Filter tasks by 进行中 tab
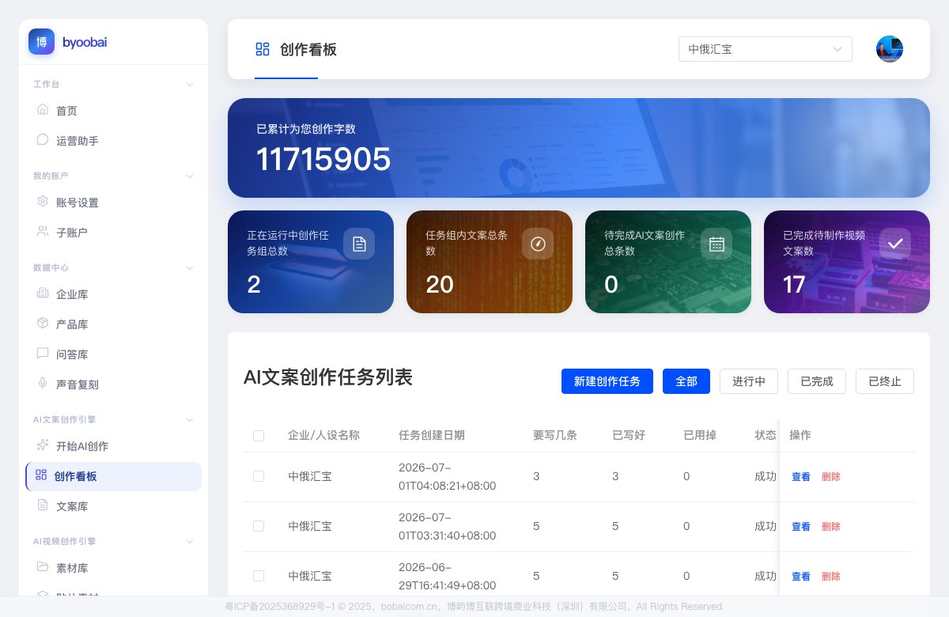This screenshot has width=949, height=617. point(749,381)
